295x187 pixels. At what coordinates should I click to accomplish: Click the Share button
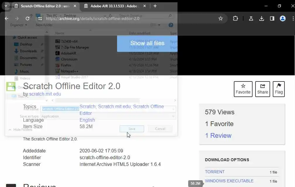(263, 89)
